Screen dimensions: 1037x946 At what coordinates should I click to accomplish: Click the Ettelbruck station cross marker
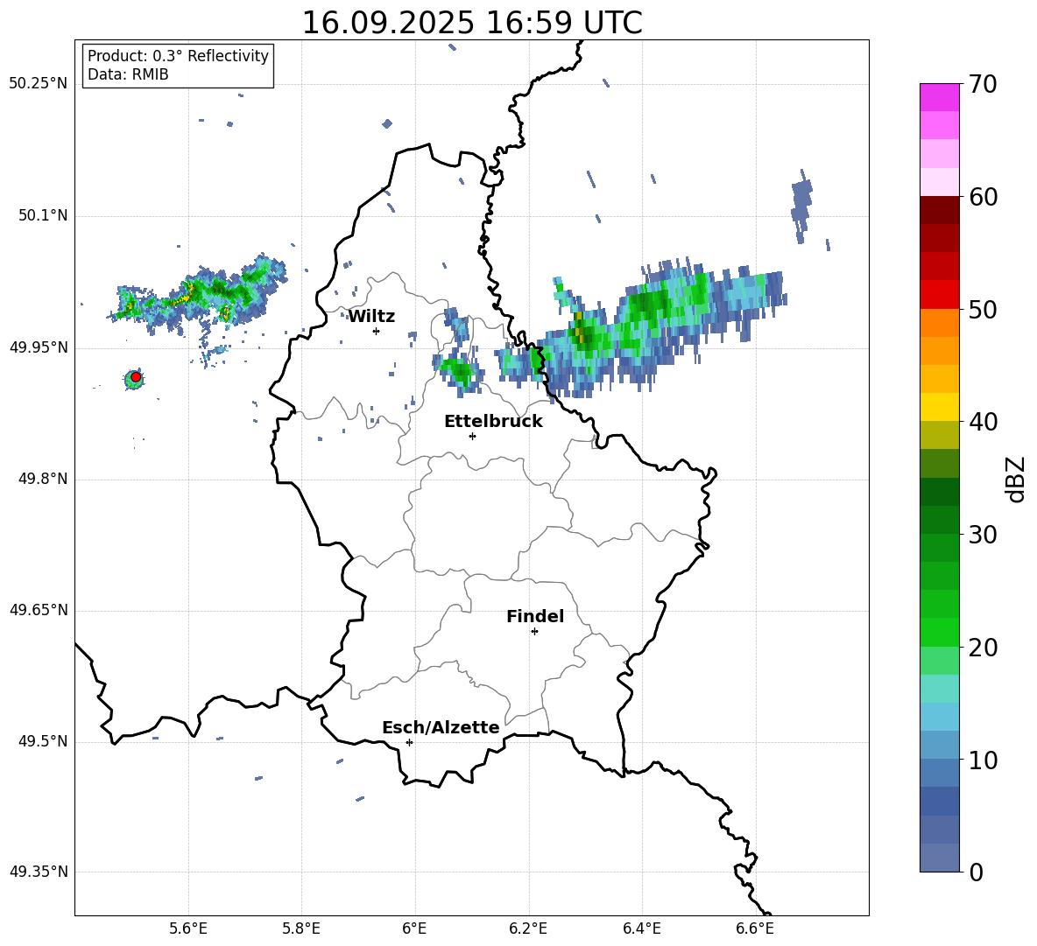pyautogui.click(x=472, y=436)
